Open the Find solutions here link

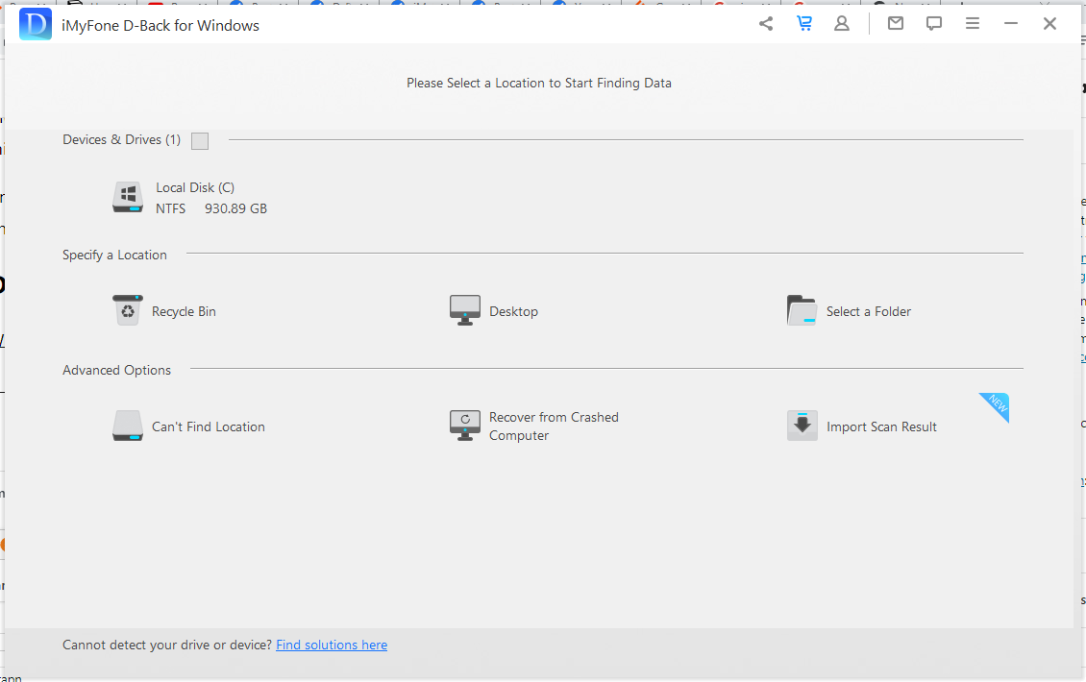pyautogui.click(x=332, y=645)
